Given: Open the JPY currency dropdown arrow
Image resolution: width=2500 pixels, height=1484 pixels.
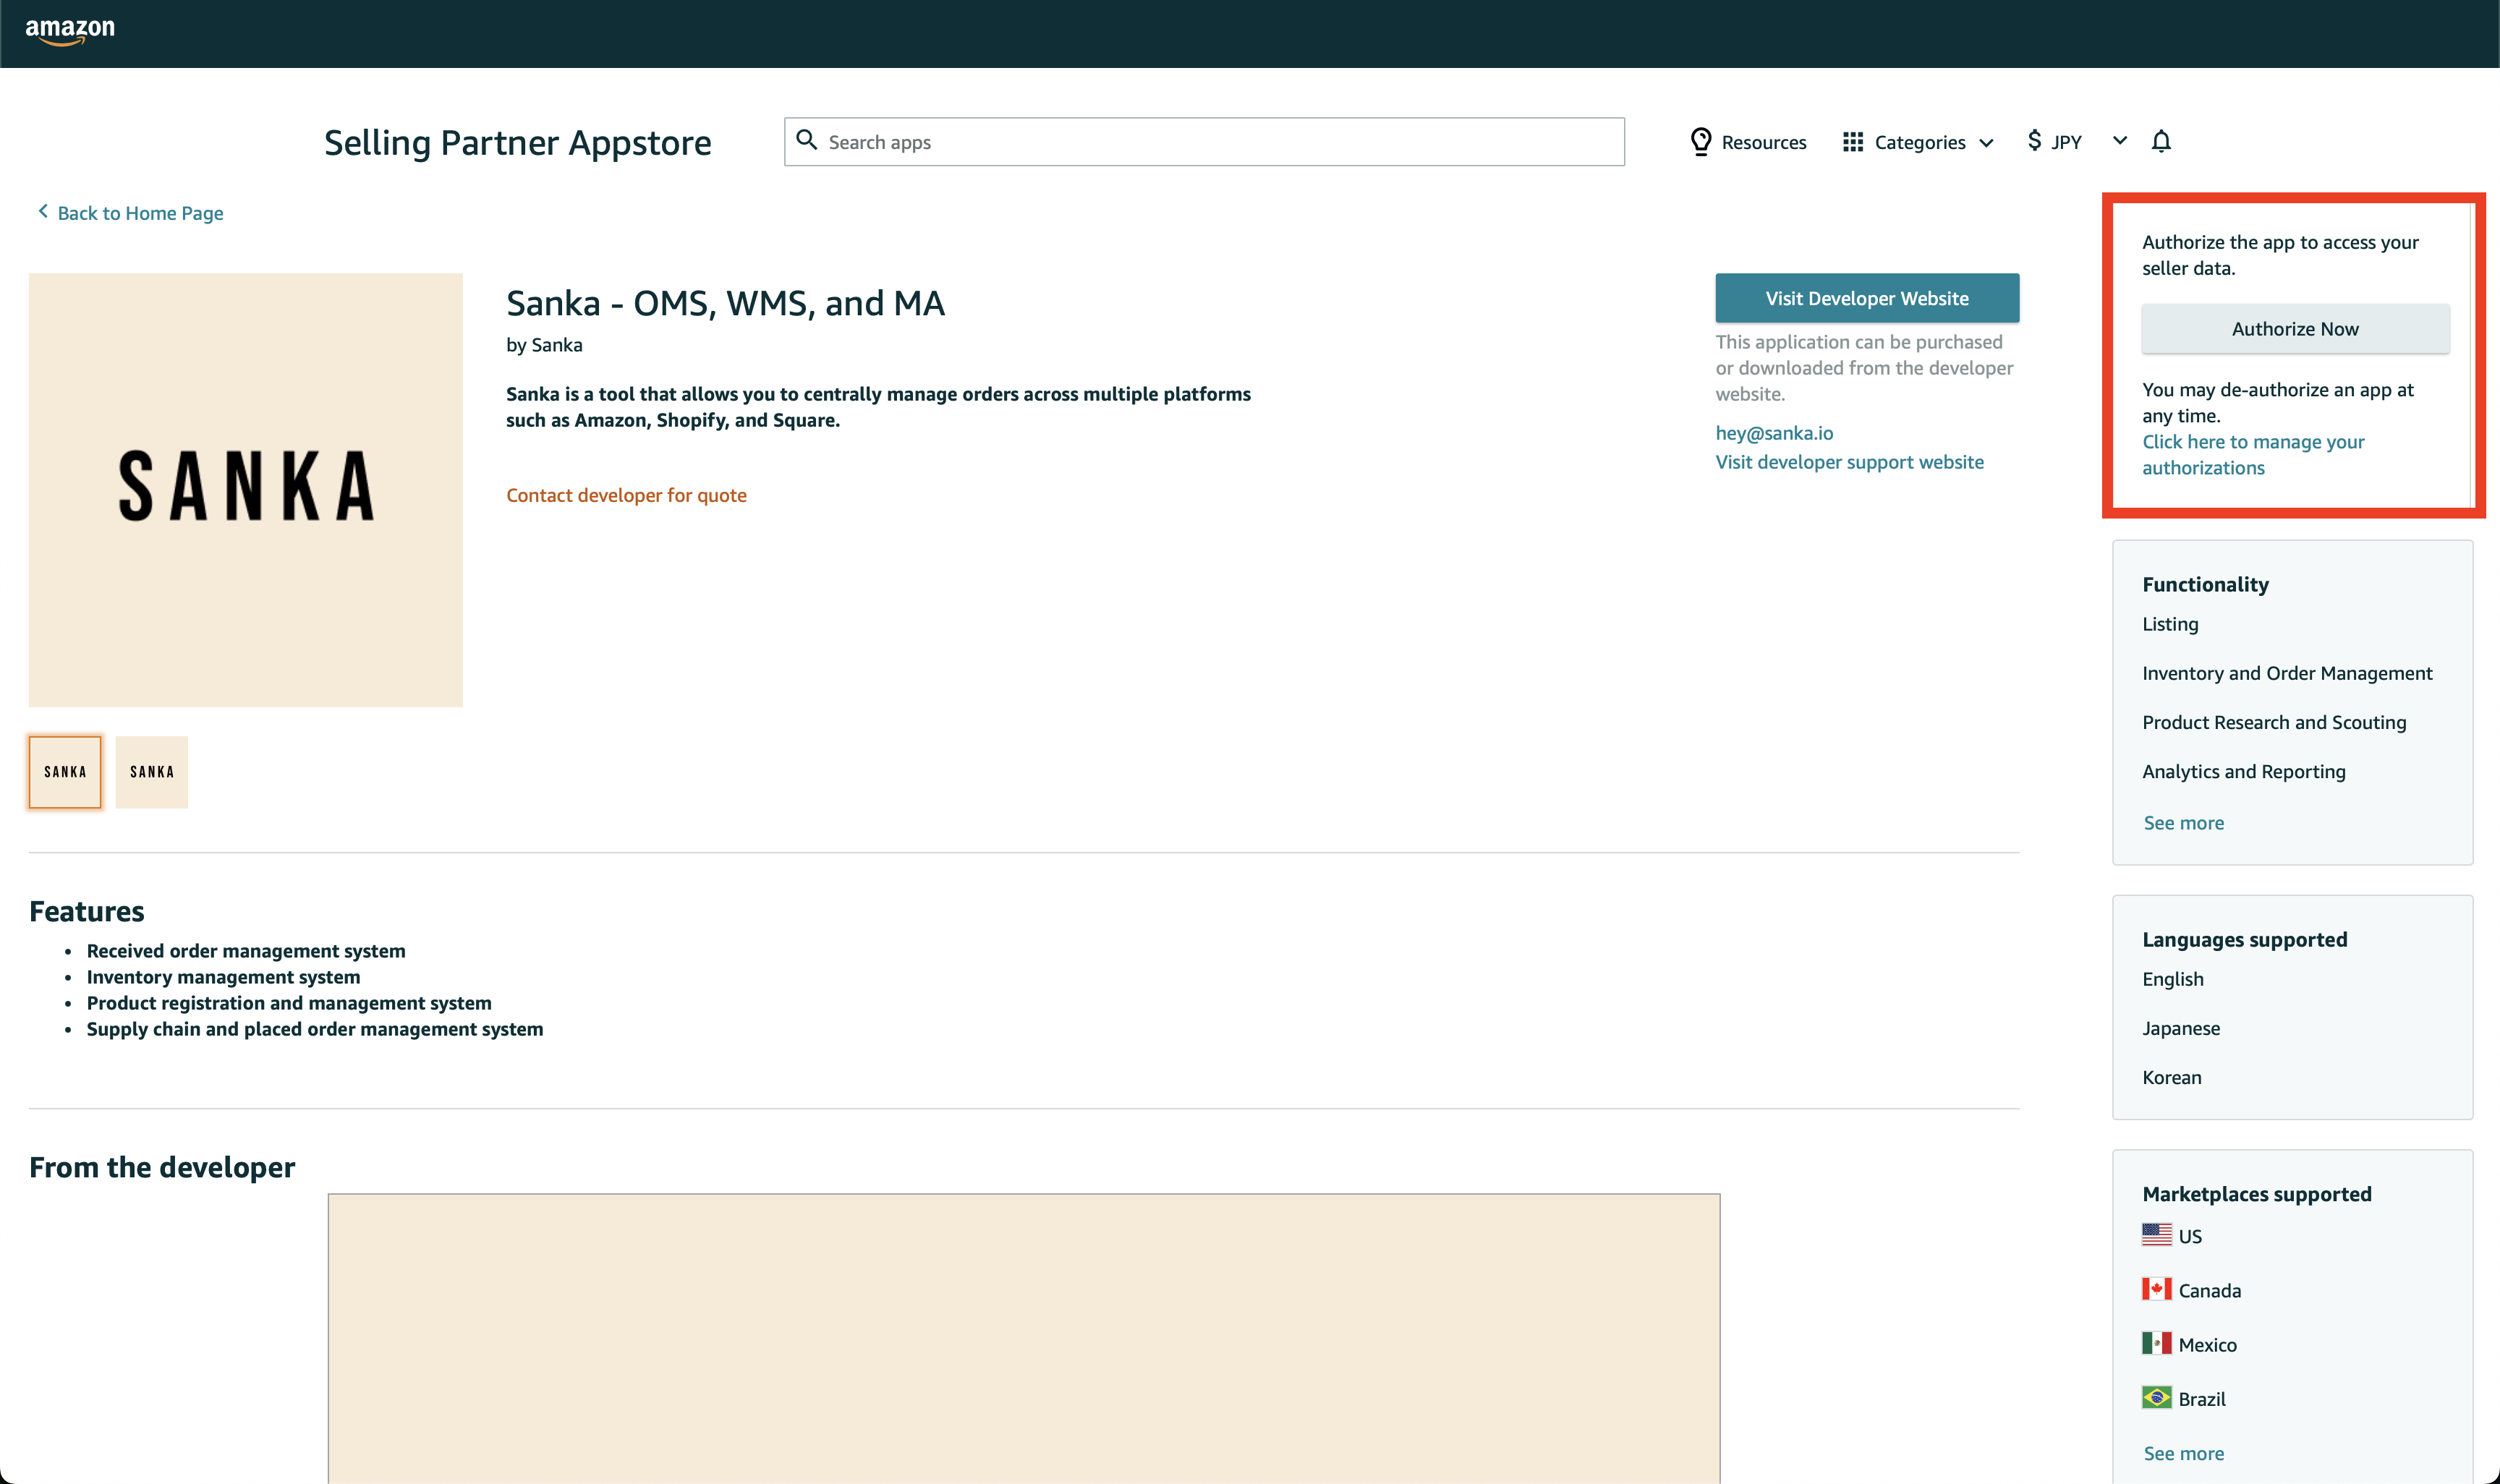Looking at the screenshot, I should click(x=2119, y=141).
